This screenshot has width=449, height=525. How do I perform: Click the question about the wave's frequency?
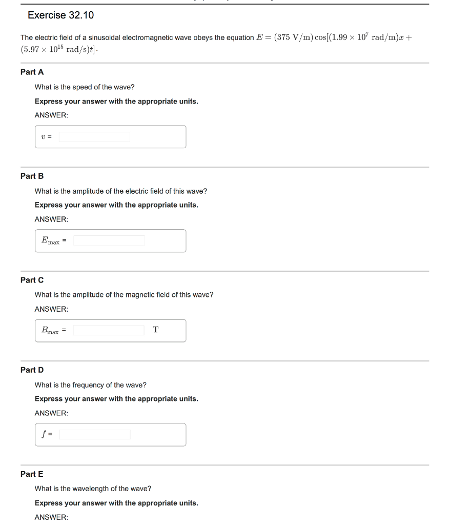pyautogui.click(x=90, y=385)
